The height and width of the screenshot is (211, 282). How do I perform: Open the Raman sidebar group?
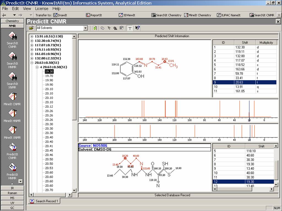point(12,193)
